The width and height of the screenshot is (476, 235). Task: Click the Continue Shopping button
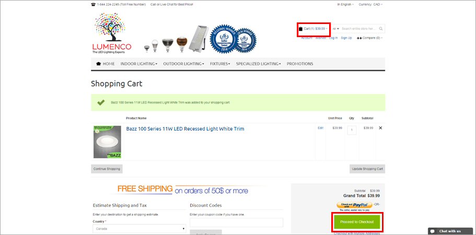[x=107, y=169]
